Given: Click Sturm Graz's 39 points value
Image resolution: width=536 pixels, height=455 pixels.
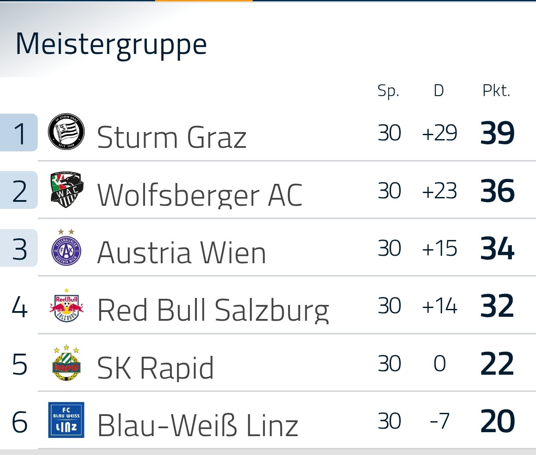Looking at the screenshot, I should point(497,133).
